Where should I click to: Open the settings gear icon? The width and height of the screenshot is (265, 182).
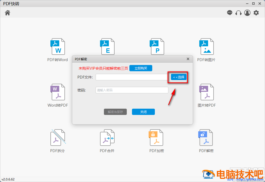(x=256, y=13)
